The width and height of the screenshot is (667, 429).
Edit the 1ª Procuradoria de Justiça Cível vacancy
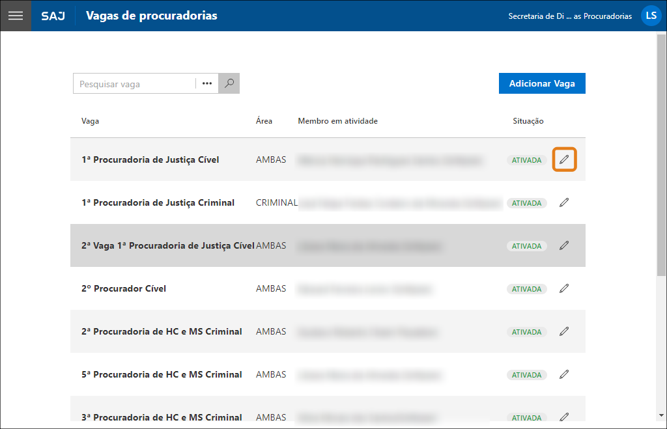click(x=564, y=159)
